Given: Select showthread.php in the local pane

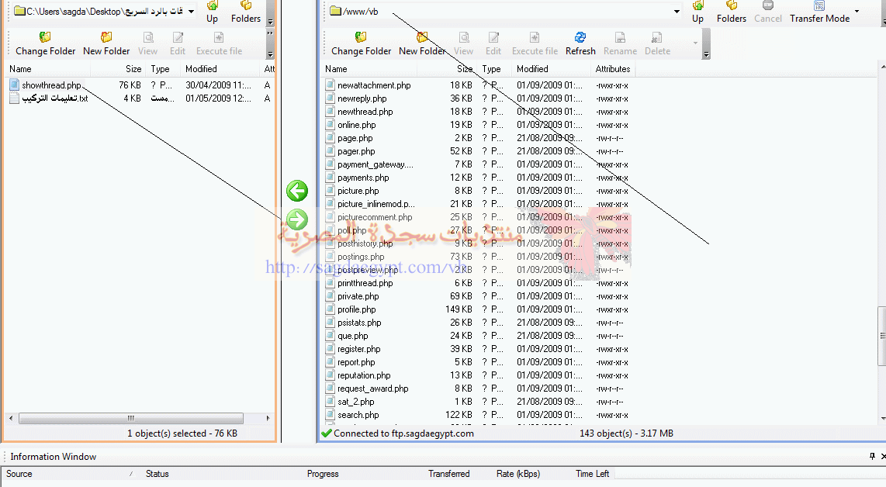Looking at the screenshot, I should point(51,85).
